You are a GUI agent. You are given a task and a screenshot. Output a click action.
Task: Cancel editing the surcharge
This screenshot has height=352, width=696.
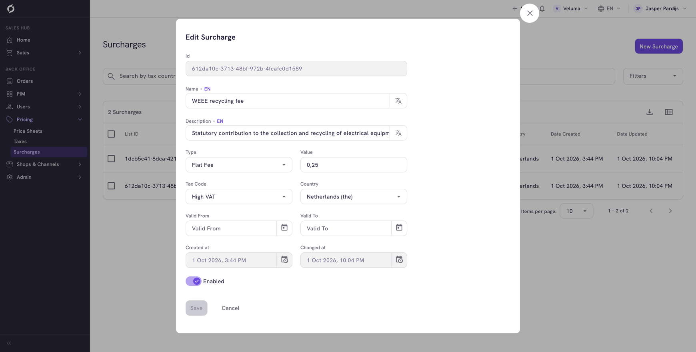[230, 308]
